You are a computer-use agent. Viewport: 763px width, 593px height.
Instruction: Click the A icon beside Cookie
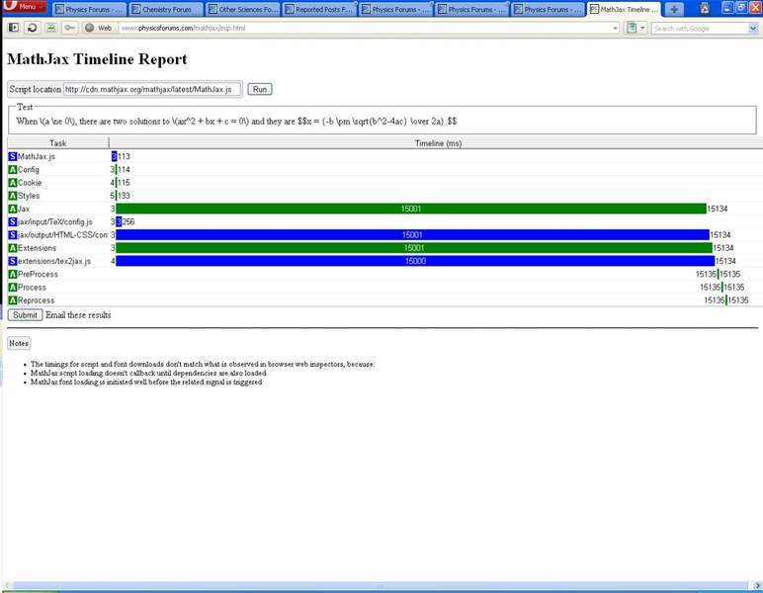click(13, 183)
